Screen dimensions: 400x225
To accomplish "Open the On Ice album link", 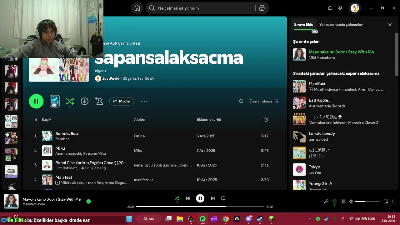I will pyautogui.click(x=139, y=136).
